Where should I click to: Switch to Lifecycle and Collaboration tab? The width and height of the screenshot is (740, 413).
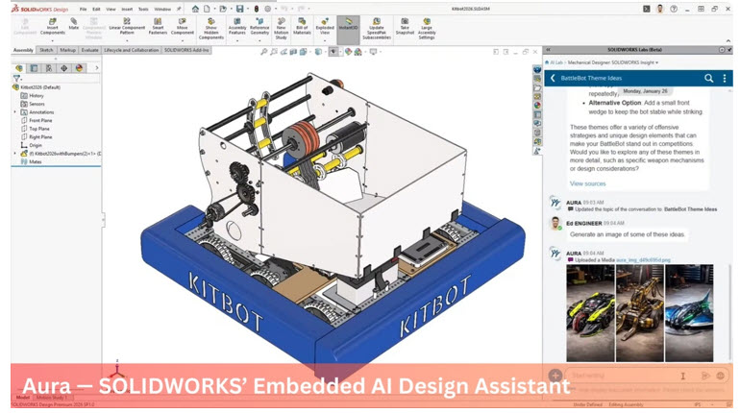point(132,50)
